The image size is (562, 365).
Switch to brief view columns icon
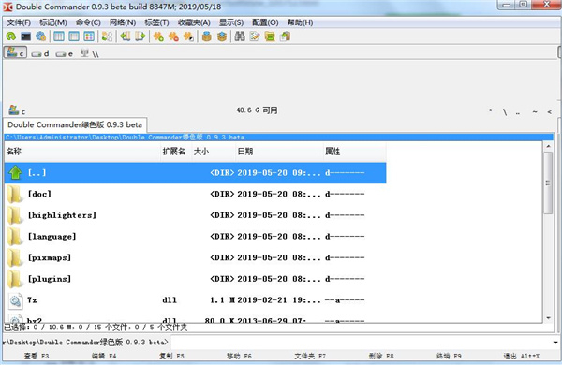click(59, 36)
